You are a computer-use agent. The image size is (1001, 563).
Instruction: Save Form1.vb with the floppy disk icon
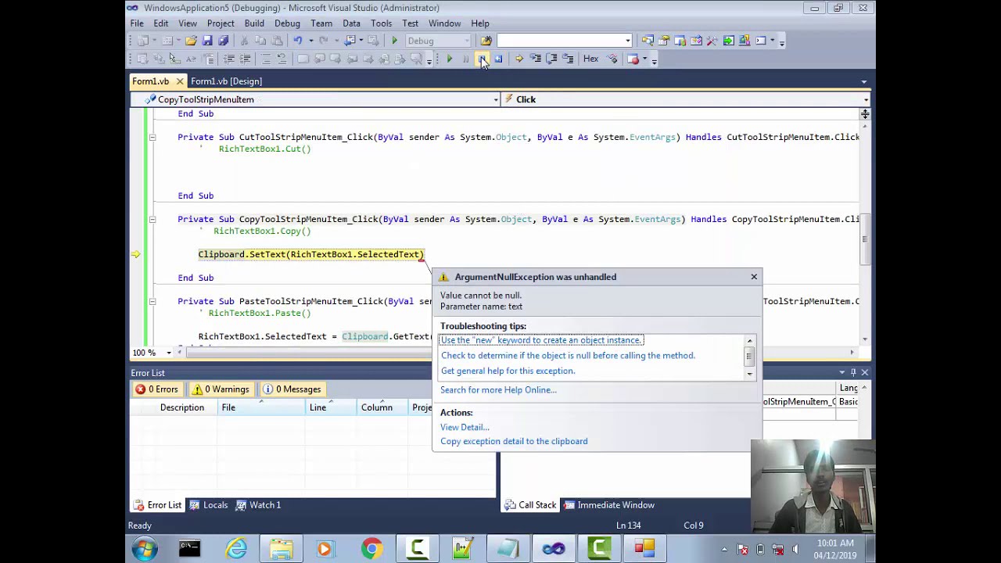click(x=207, y=41)
